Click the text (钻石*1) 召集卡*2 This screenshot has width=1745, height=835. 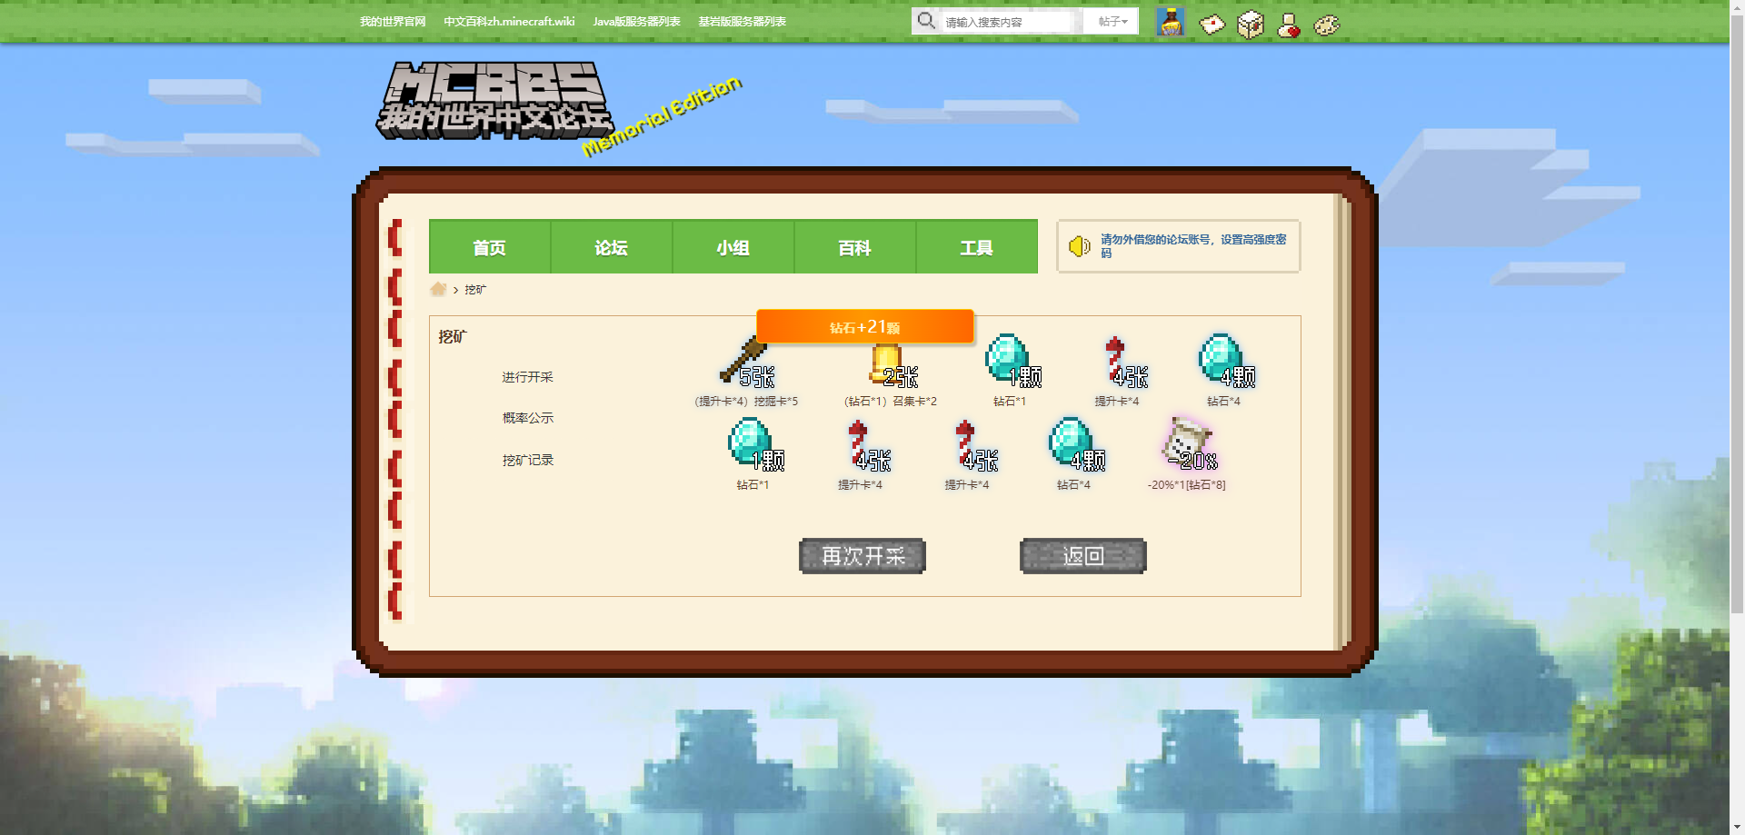pyautogui.click(x=891, y=401)
